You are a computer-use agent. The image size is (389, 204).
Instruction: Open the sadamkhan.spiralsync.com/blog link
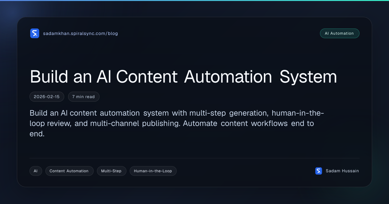click(80, 33)
